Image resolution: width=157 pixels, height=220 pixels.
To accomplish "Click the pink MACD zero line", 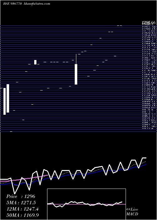I will point(86,204).
